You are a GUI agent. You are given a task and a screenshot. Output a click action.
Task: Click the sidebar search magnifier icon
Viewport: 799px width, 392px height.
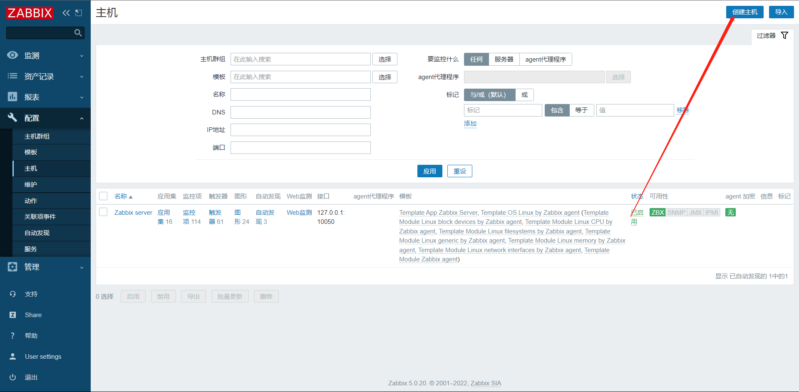tap(78, 33)
